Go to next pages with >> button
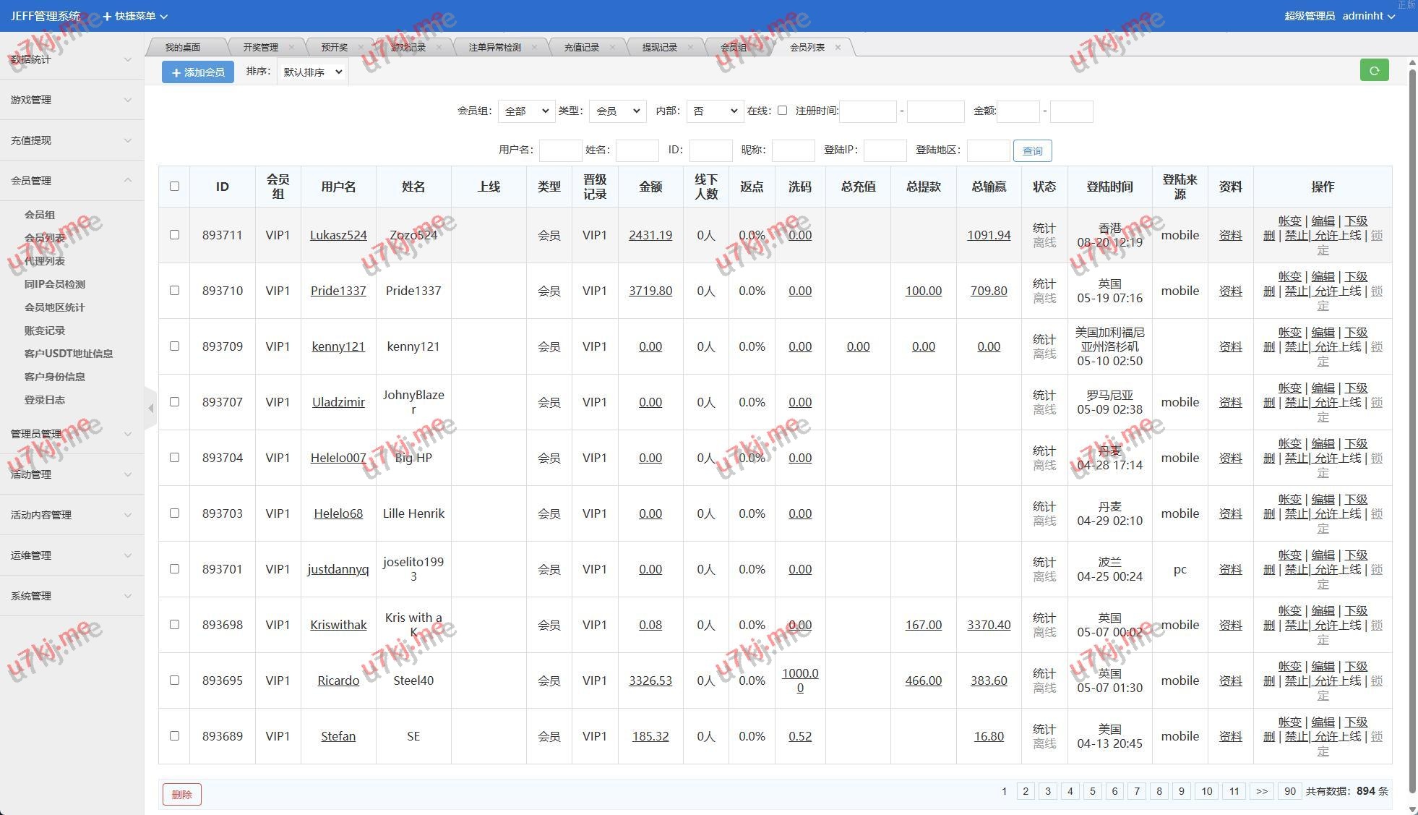 (1261, 791)
